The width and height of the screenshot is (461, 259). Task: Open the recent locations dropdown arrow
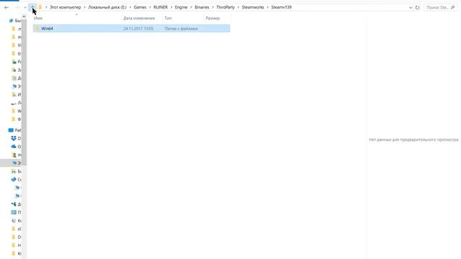[x=25, y=7]
